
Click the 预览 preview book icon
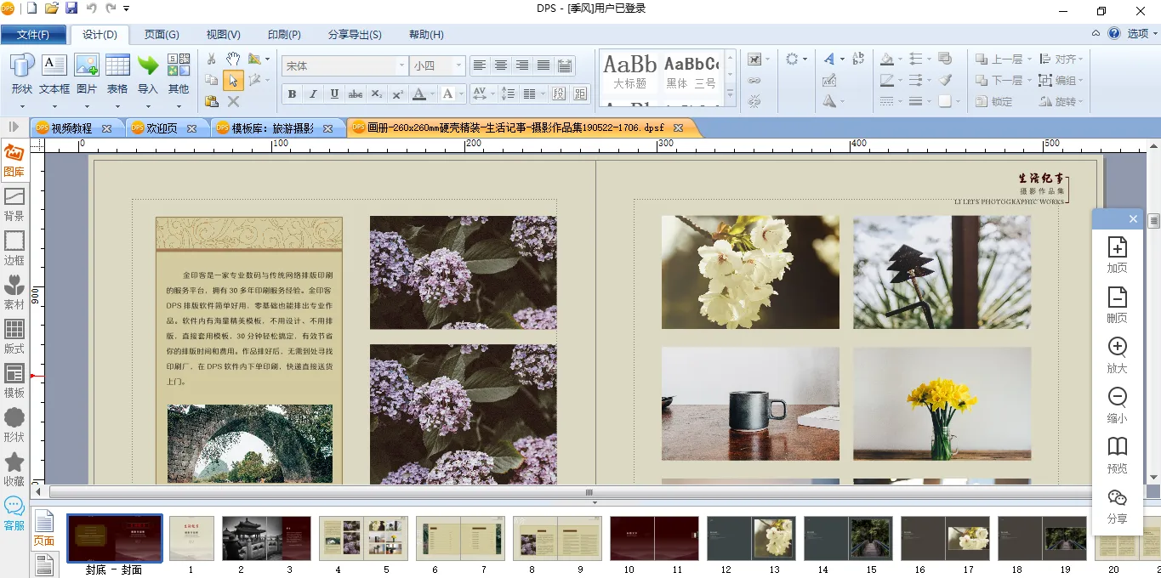[1117, 455]
